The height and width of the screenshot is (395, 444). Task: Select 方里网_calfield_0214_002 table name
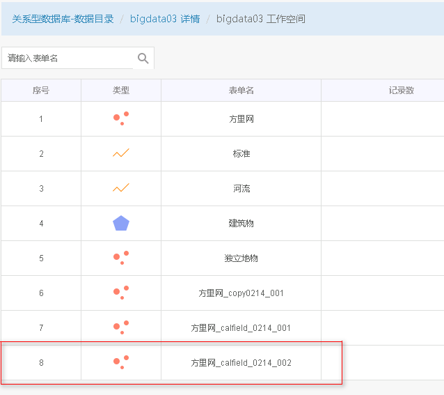pyautogui.click(x=241, y=363)
